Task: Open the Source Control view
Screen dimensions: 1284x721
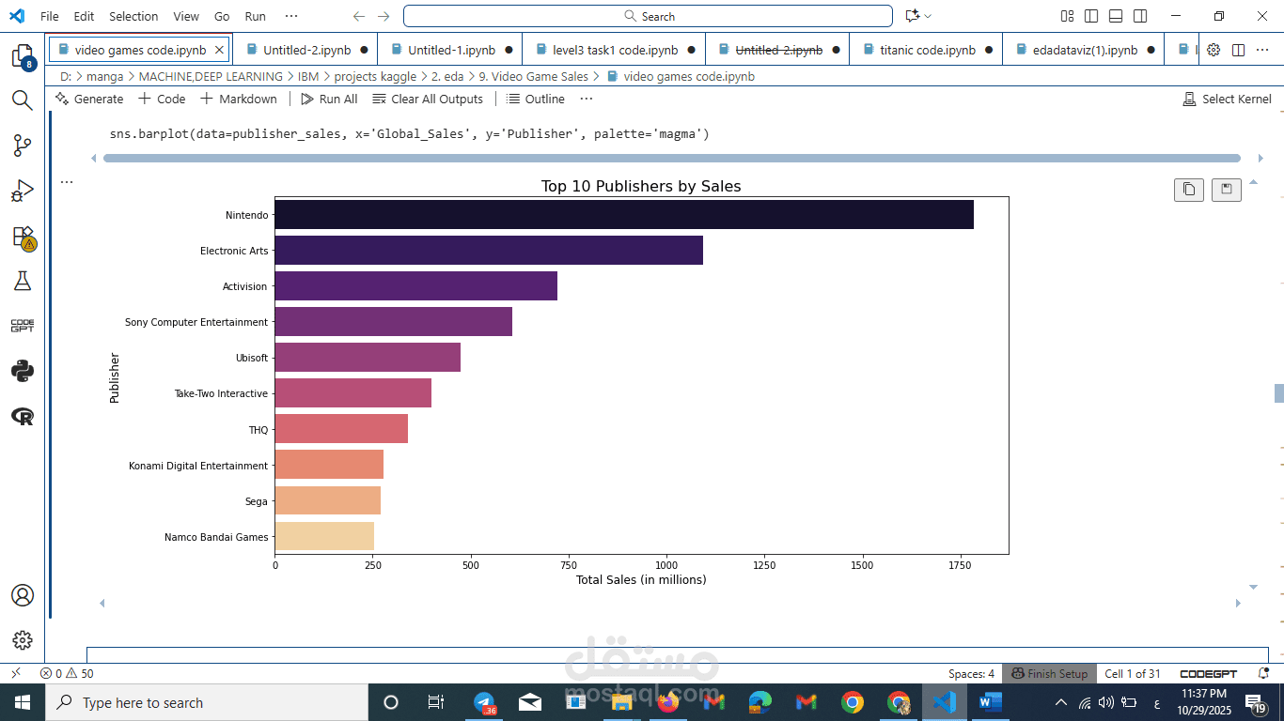Action: point(23,146)
